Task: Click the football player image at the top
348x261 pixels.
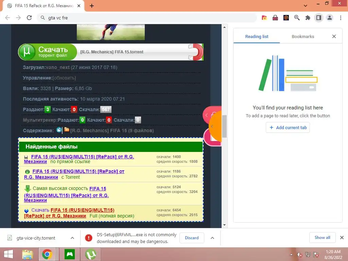Action: pos(111,32)
